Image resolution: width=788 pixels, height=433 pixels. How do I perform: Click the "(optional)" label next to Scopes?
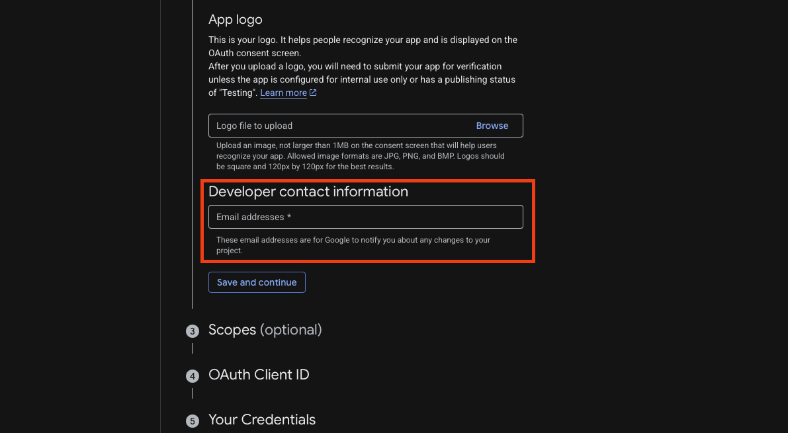[290, 330]
